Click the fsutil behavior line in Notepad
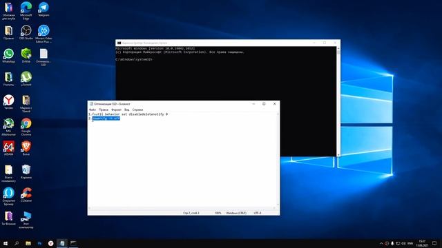This screenshot has height=248, width=442. pos(128,114)
